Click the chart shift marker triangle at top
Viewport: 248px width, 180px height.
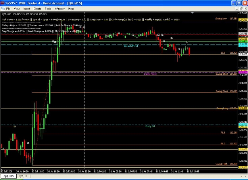[x=192, y=13]
